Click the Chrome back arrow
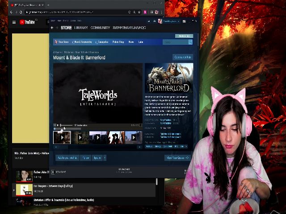286x214 pixels. [x=11, y=12]
